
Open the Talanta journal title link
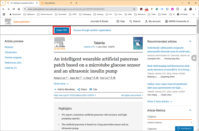pyautogui.click(x=99, y=43)
